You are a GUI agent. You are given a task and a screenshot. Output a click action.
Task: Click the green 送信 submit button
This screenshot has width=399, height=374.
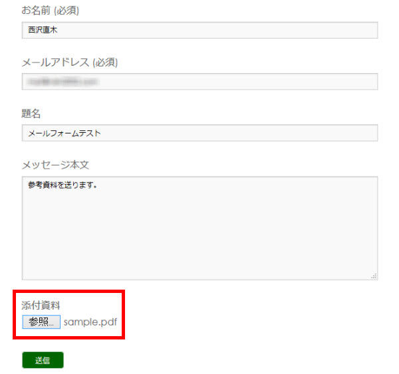(43, 360)
